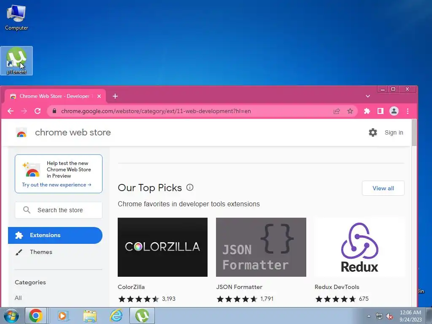
Task: Open the side panel toolbar icon
Action: (x=381, y=111)
